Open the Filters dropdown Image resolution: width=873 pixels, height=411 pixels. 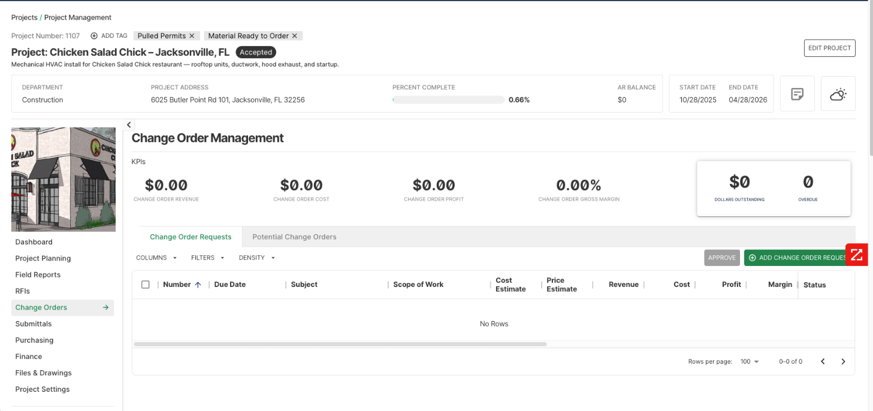(x=207, y=258)
